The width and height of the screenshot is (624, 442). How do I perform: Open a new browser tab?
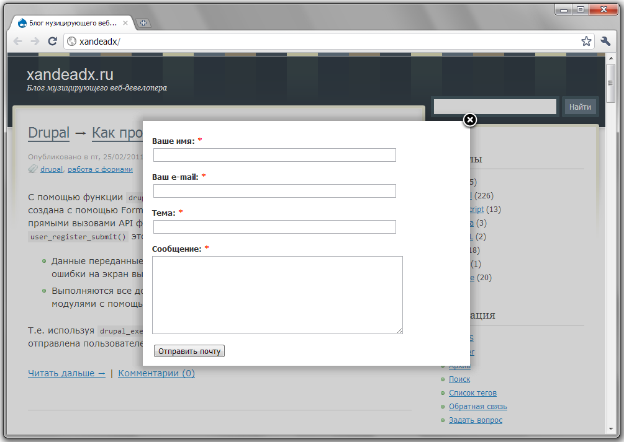(143, 24)
